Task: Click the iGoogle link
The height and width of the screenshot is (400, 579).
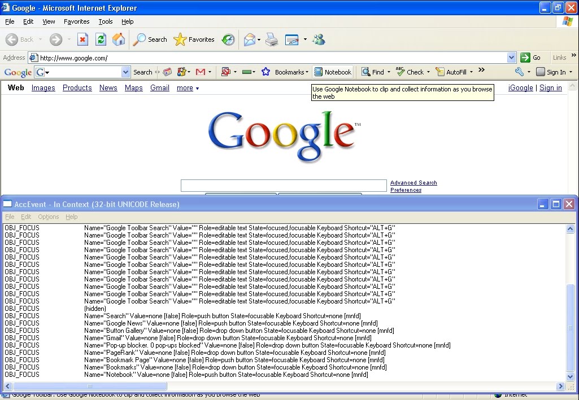Action: click(521, 88)
